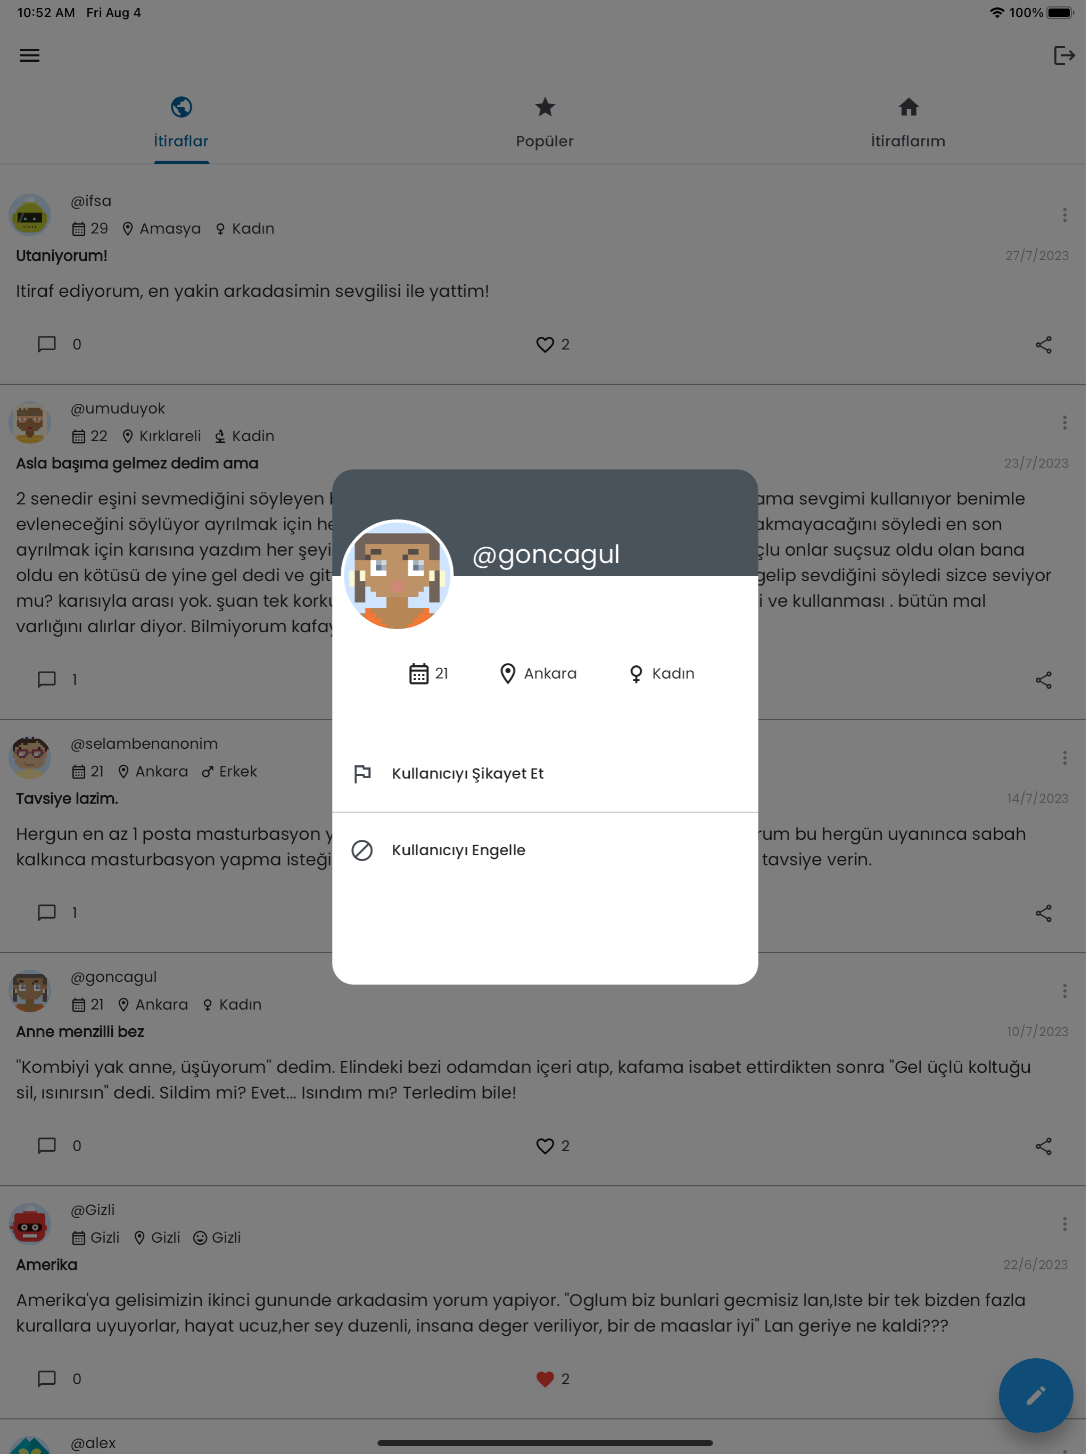The image size is (1090, 1454).
Task: Share the @ifsa Utaniyorum post
Action: pyautogui.click(x=1043, y=344)
